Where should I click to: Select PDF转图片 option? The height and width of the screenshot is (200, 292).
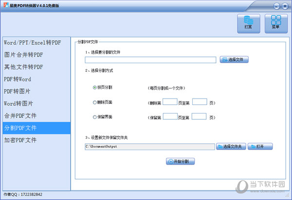[36, 91]
